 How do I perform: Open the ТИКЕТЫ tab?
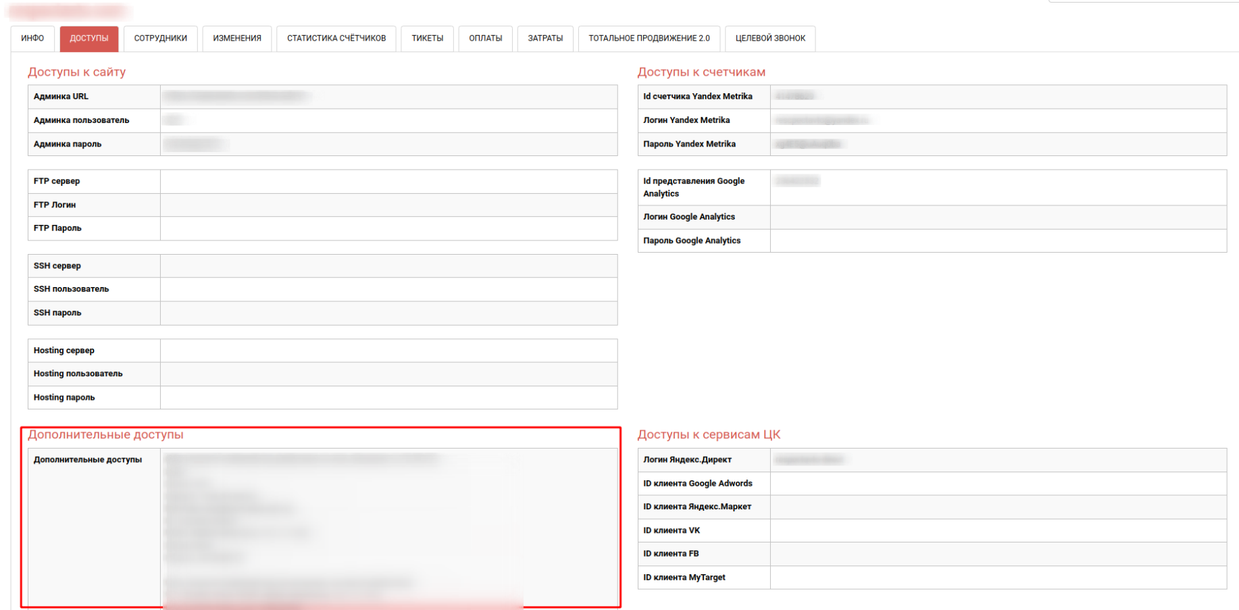pyautogui.click(x=427, y=39)
